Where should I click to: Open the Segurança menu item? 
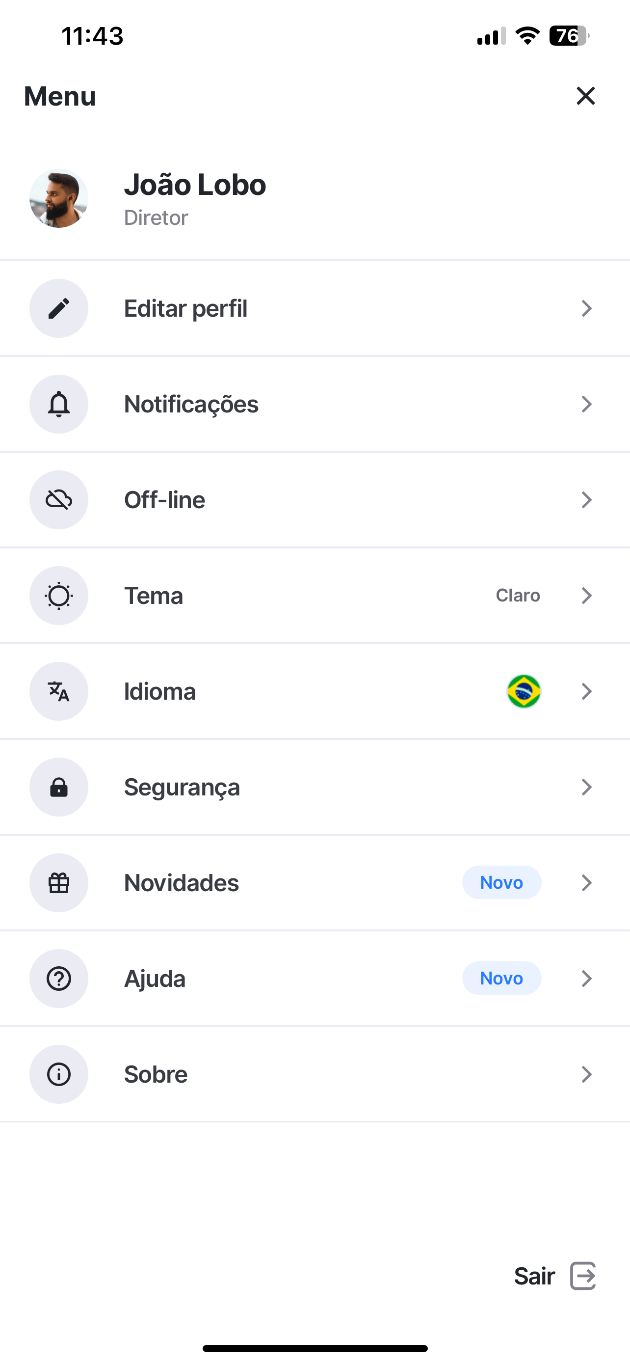pos(315,788)
